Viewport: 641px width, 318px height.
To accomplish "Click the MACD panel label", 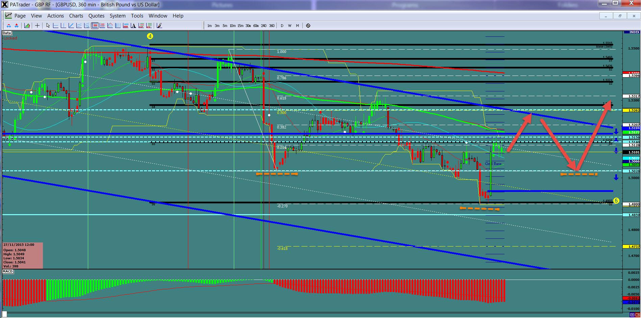I will [x=8, y=271].
